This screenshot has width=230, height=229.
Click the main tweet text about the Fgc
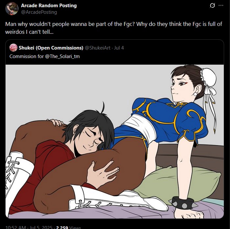(114, 28)
